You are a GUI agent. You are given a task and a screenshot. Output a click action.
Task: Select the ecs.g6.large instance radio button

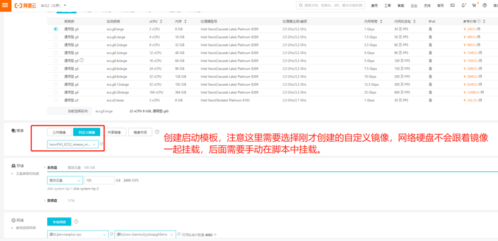[56, 29]
